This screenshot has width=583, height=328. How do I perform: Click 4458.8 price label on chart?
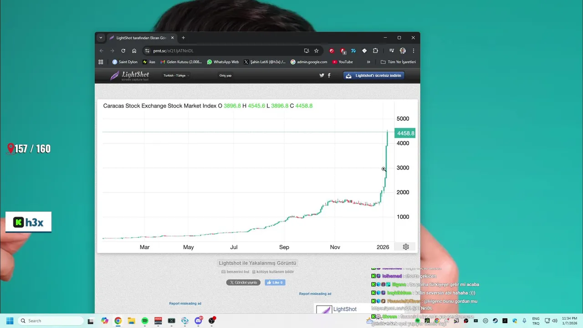(x=405, y=133)
